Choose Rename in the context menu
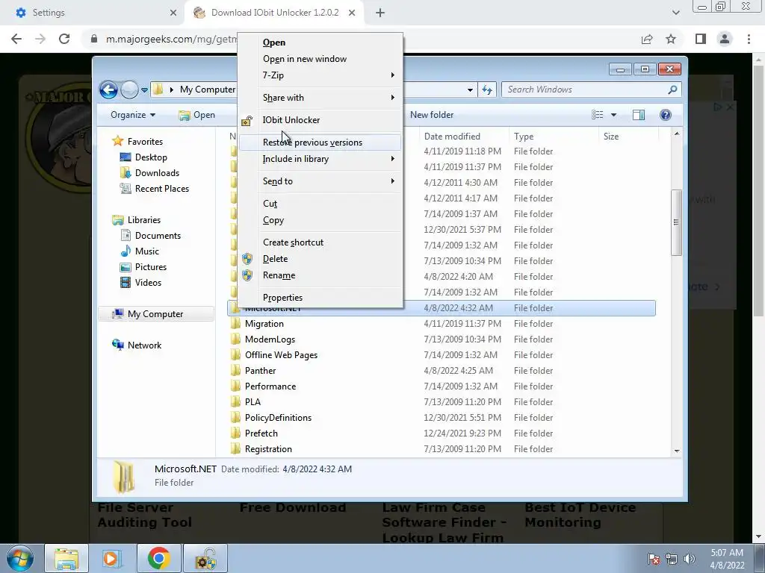This screenshot has height=573, width=765. tap(320, 275)
